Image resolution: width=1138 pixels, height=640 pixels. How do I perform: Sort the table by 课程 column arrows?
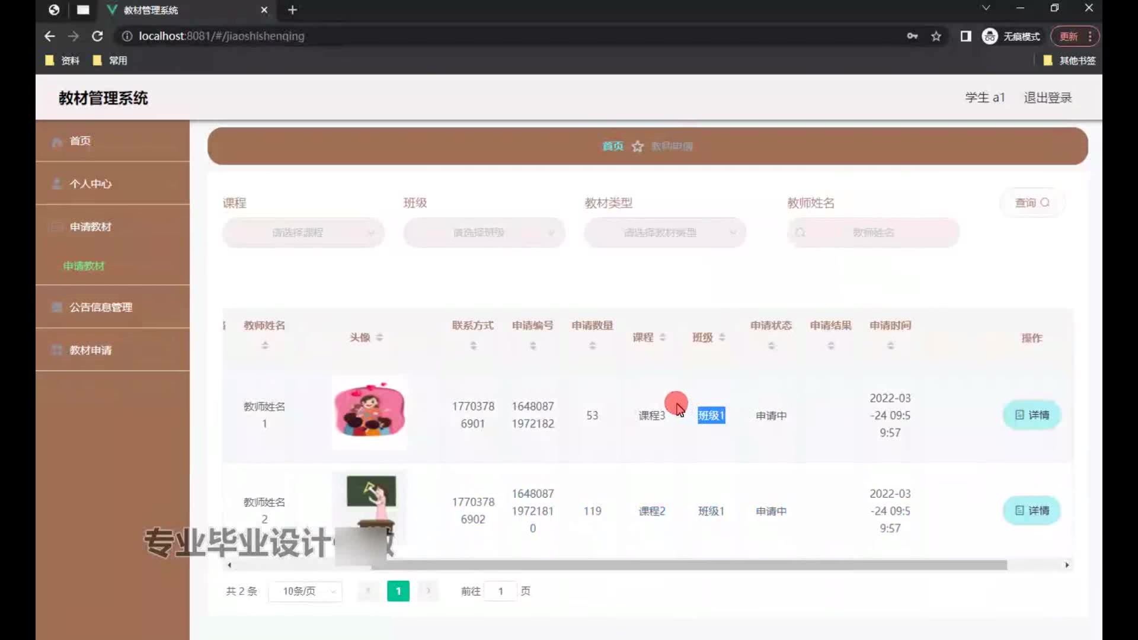point(663,337)
